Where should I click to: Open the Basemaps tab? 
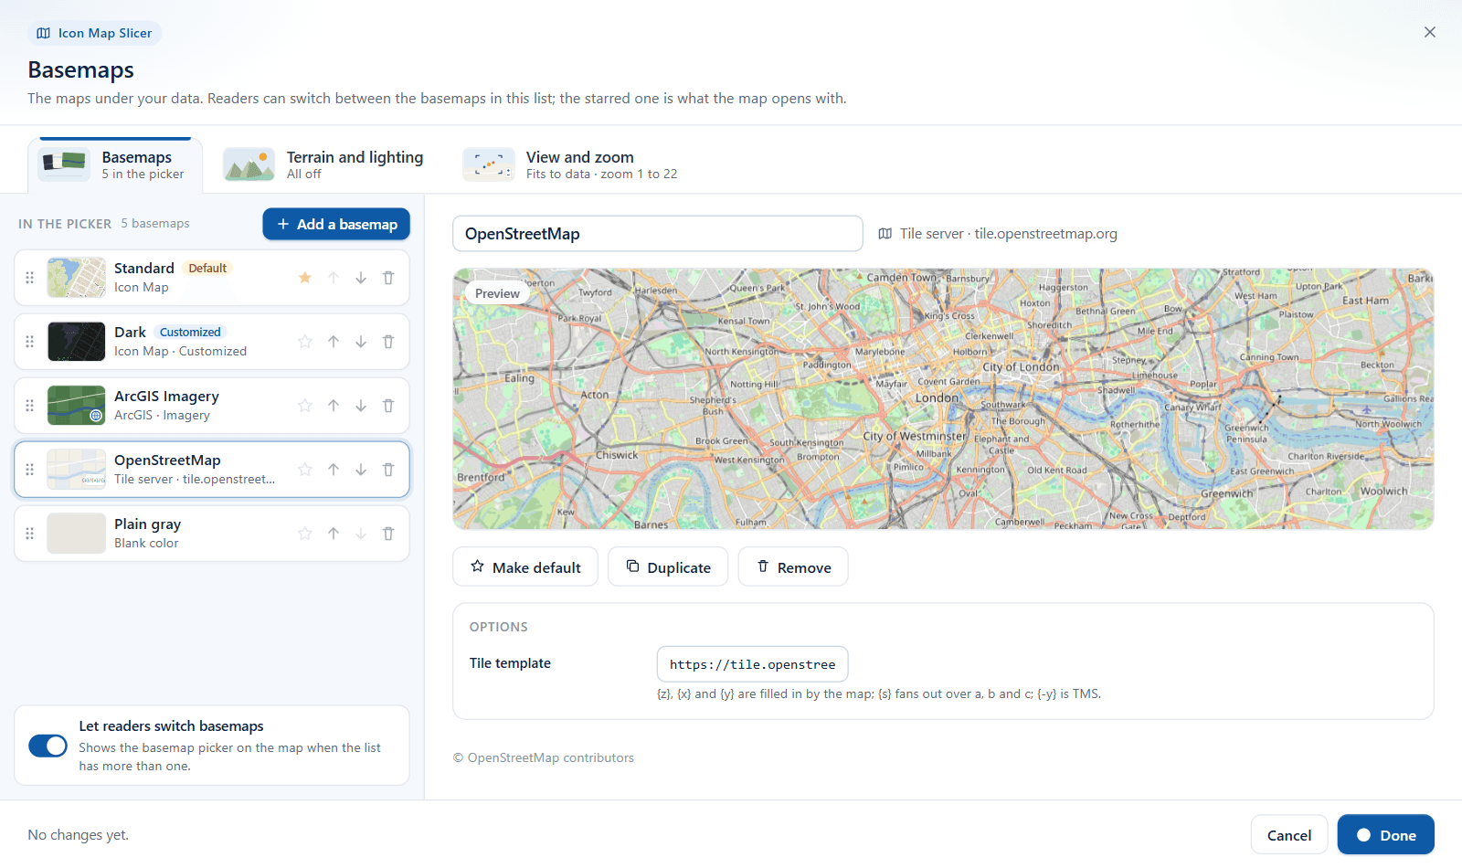[115, 165]
